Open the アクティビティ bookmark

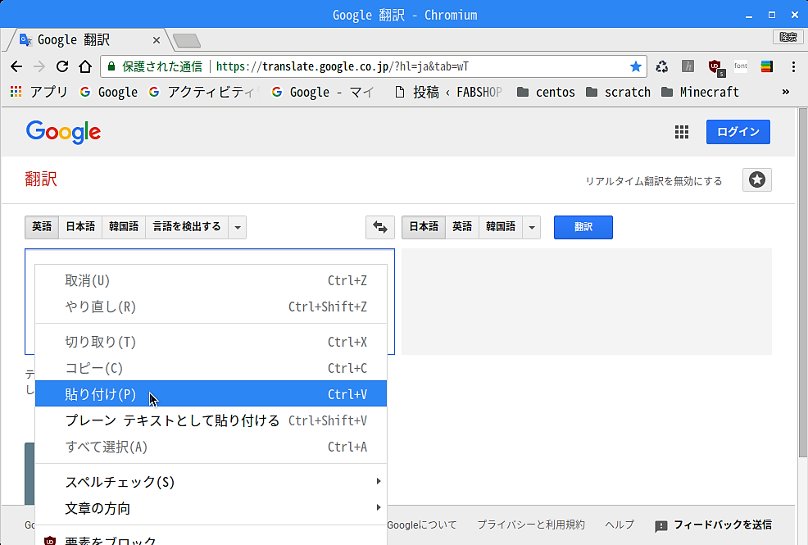(x=202, y=93)
